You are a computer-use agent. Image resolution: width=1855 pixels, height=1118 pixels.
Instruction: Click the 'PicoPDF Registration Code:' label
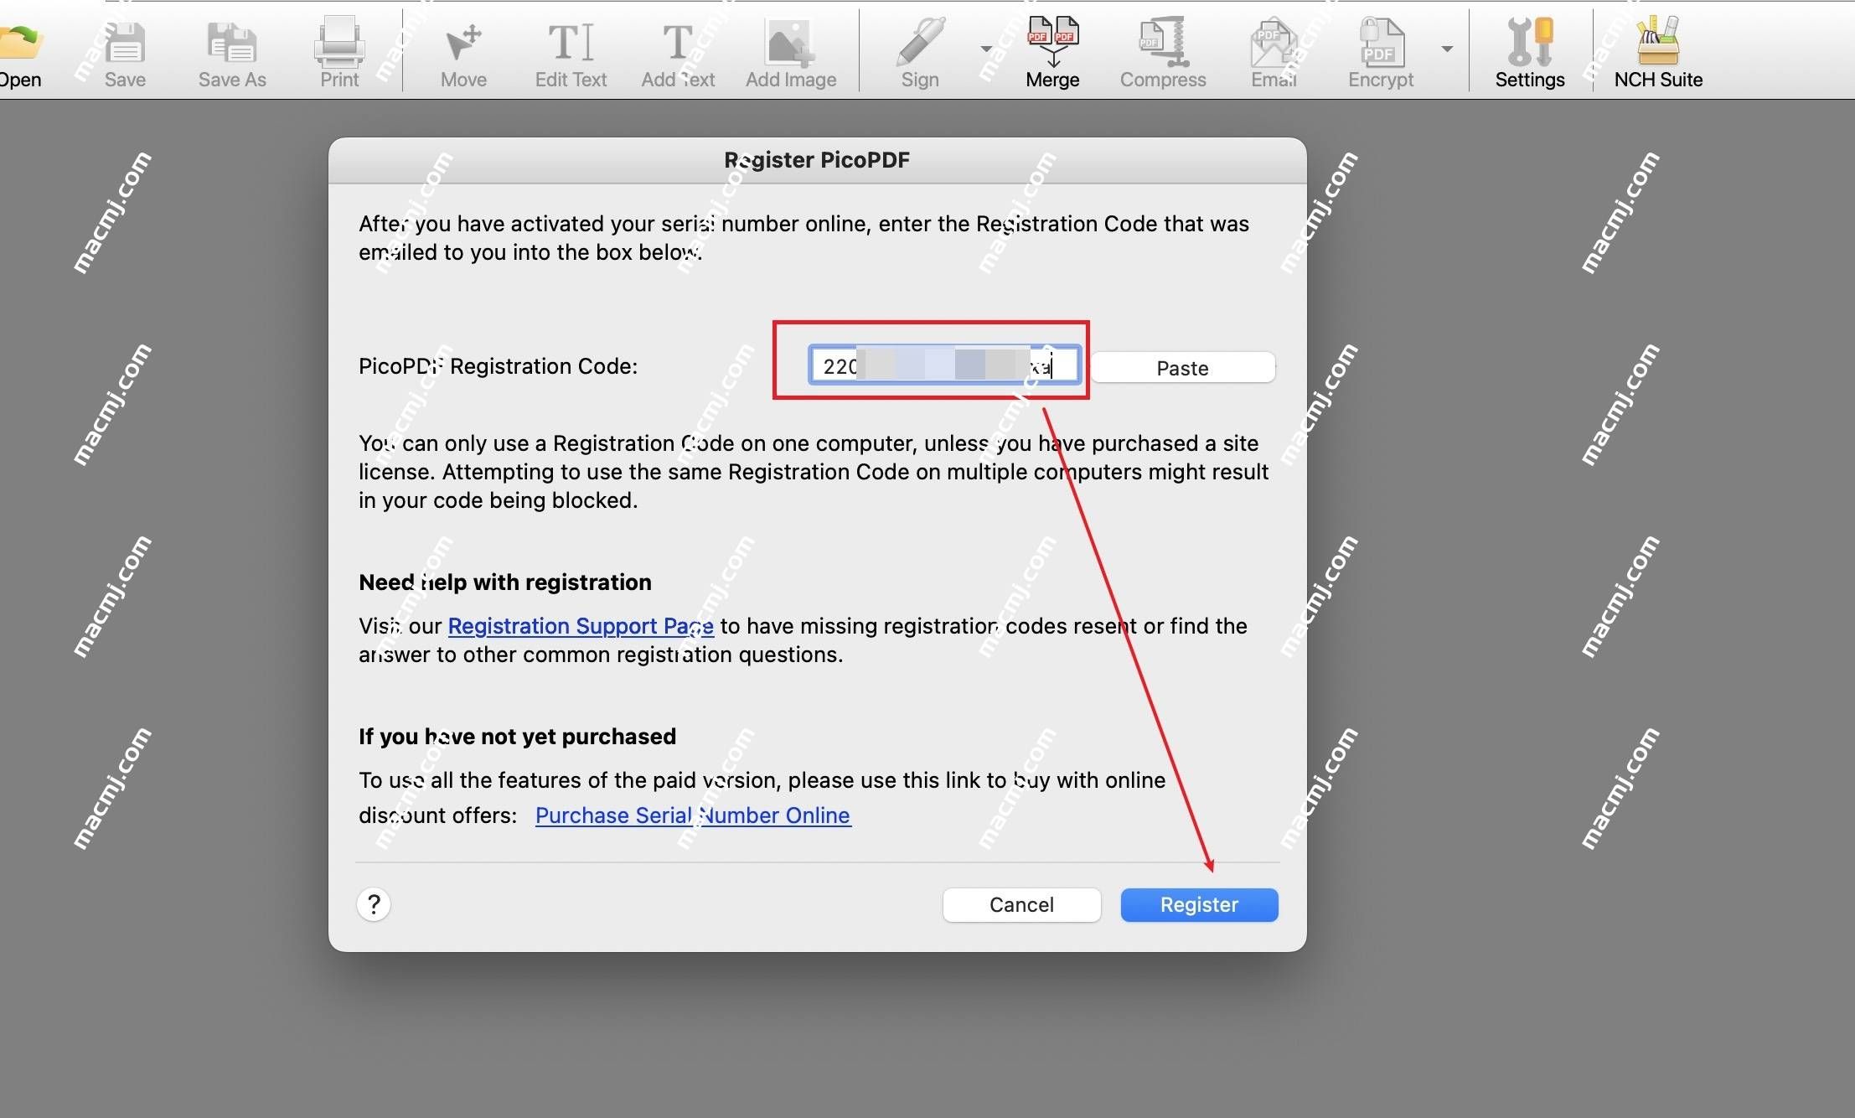pos(498,366)
